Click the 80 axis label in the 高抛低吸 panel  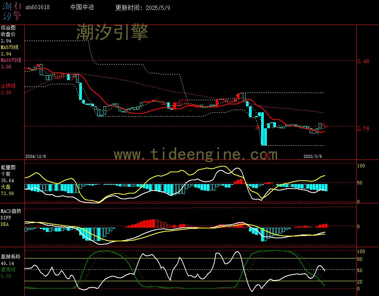coord(360,259)
